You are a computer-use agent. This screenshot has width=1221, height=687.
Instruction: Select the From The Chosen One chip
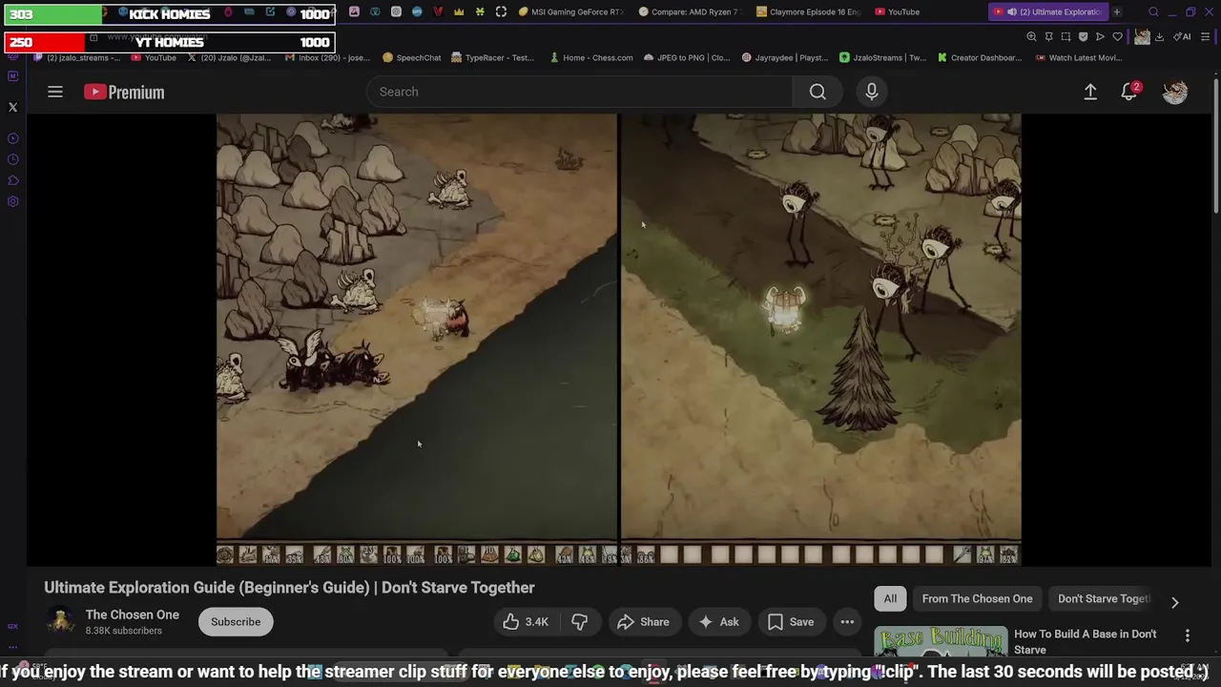tap(977, 598)
